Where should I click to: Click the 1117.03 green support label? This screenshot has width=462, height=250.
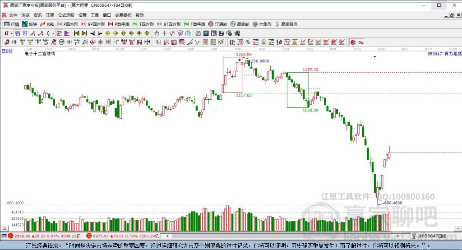click(244, 95)
